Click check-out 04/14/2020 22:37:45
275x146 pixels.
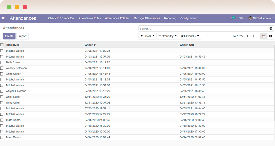point(192,137)
